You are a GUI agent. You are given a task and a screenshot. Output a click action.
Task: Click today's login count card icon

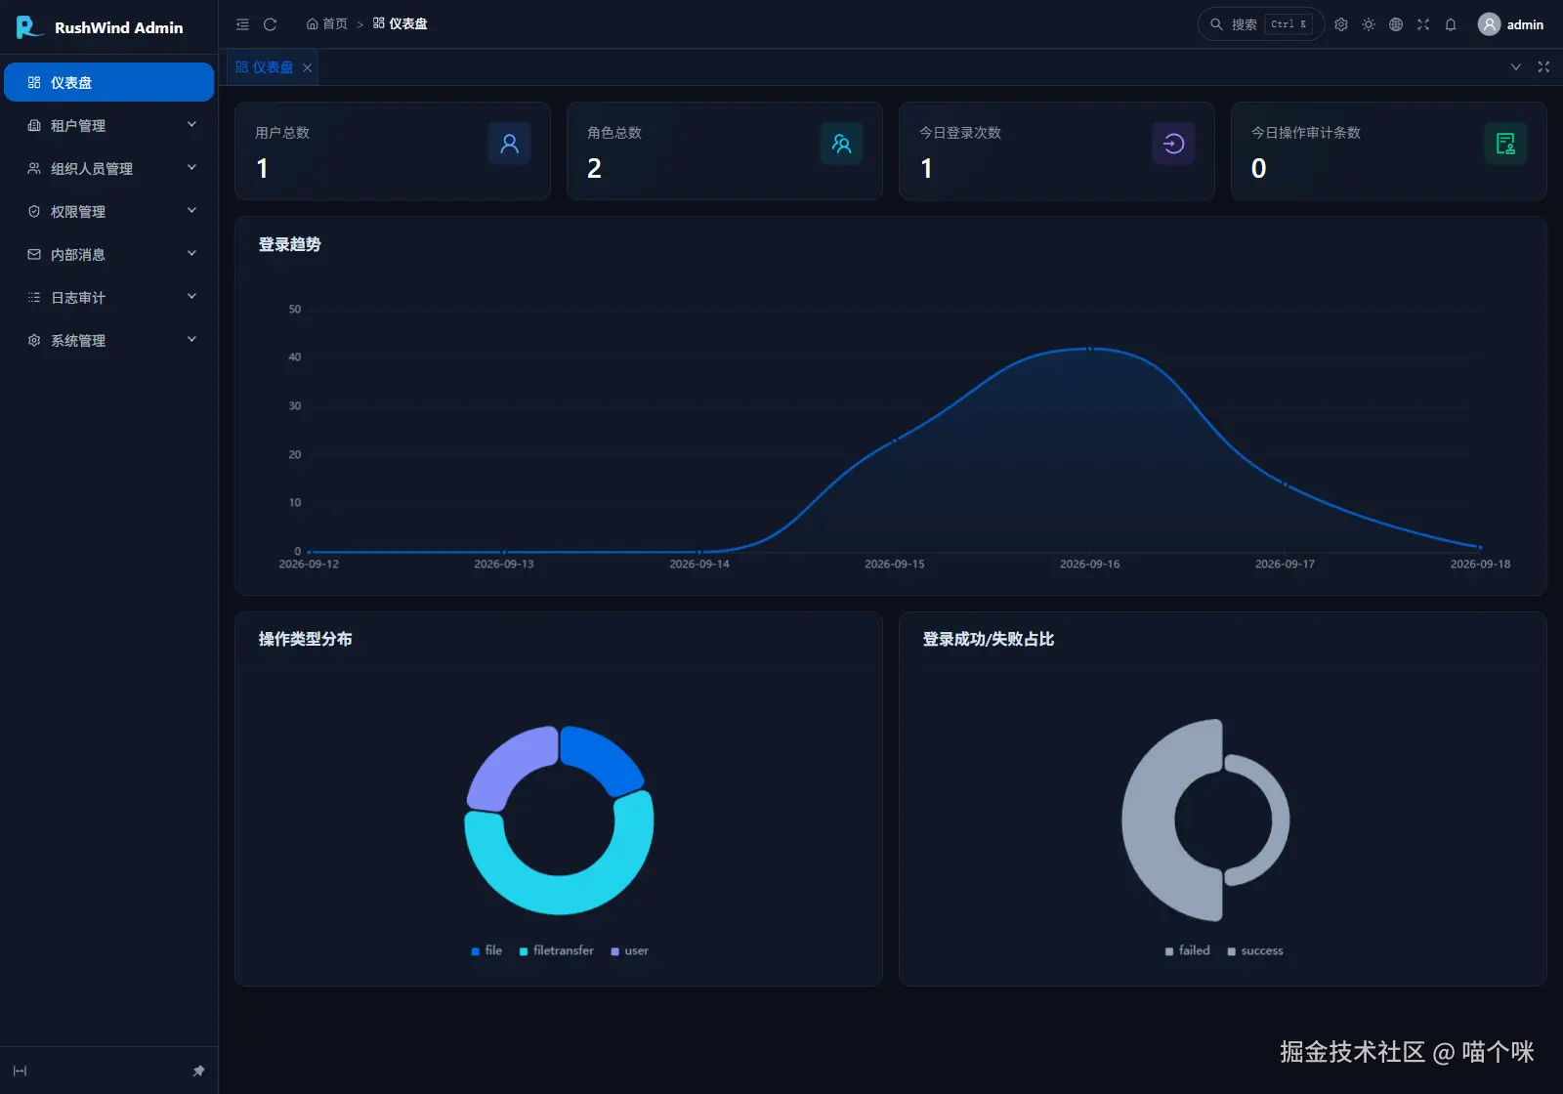[1173, 144]
